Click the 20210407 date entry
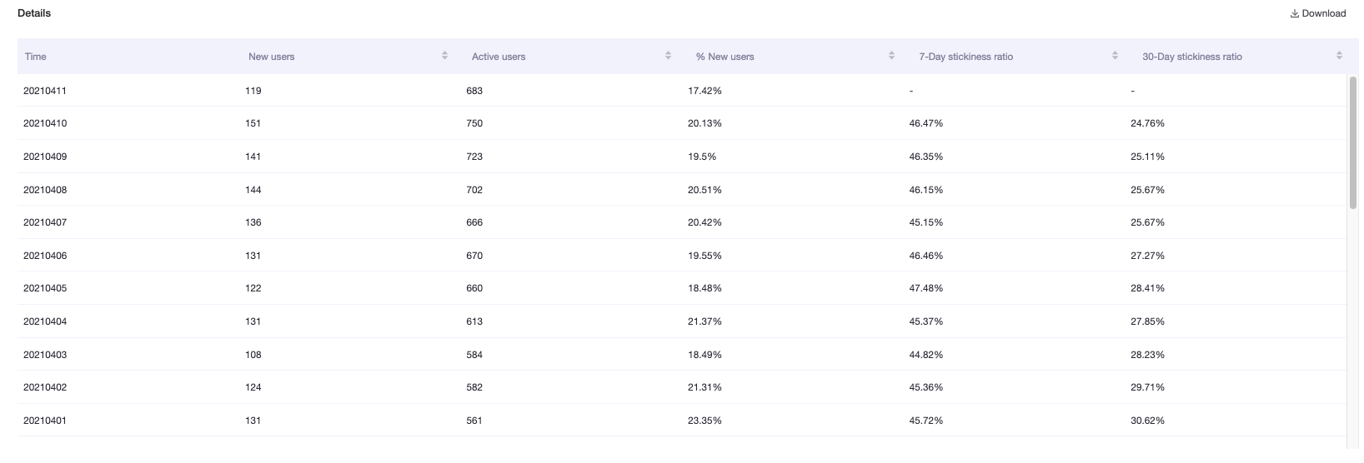The width and height of the screenshot is (1364, 463). pyautogui.click(x=45, y=222)
